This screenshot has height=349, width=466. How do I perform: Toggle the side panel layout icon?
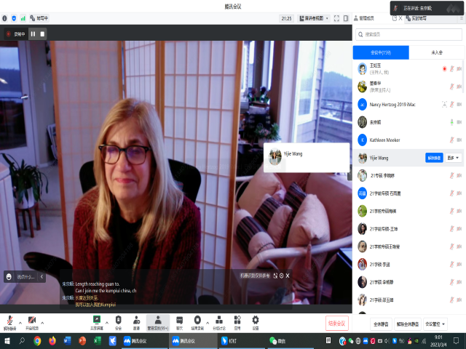click(x=346, y=18)
